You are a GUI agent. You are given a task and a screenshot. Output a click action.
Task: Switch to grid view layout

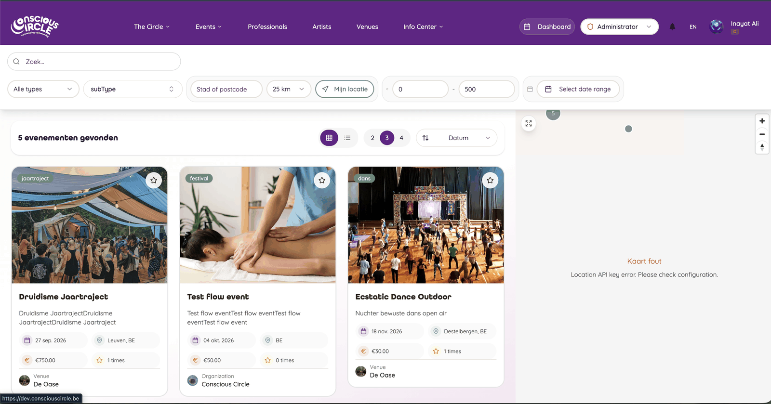point(329,138)
